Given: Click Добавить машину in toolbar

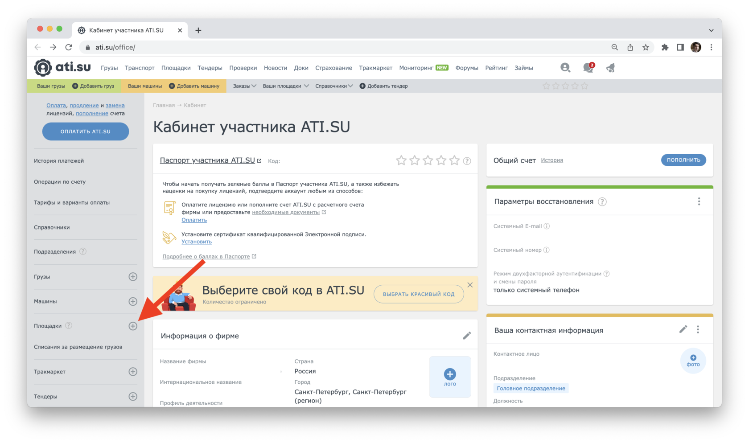Looking at the screenshot, I should click(x=194, y=86).
